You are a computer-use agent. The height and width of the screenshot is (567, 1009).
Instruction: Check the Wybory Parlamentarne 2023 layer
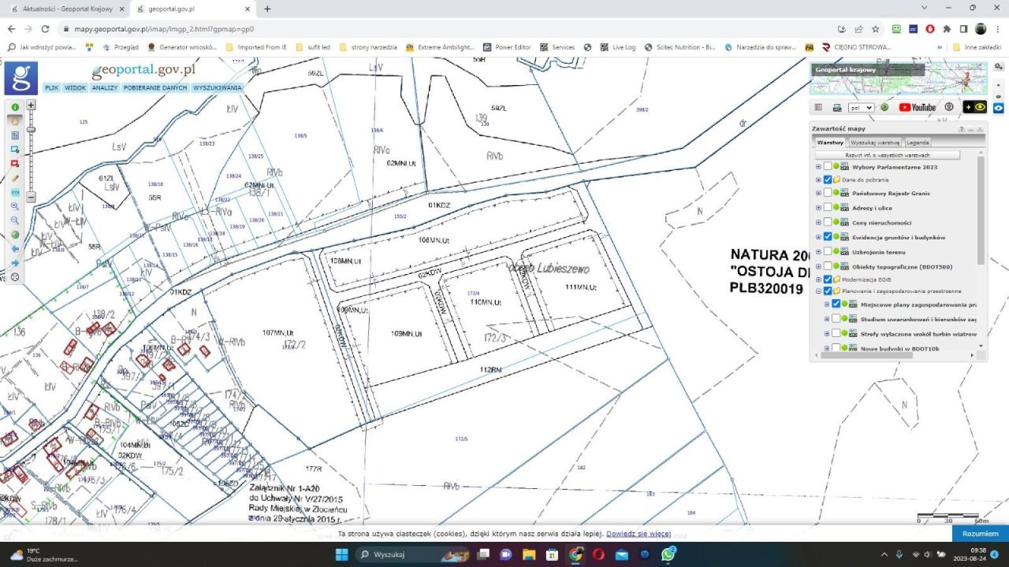click(x=828, y=167)
